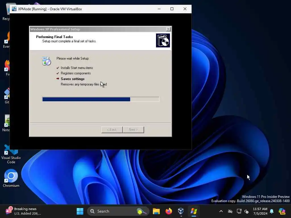Image resolution: width=291 pixels, height=218 pixels.
Task: Open the Git desktop shortcut
Action: coord(7,96)
